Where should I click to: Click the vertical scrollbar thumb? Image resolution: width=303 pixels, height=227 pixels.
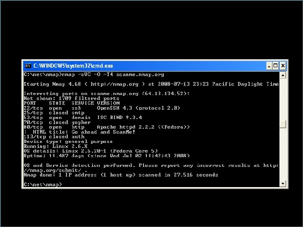[x=283, y=124]
